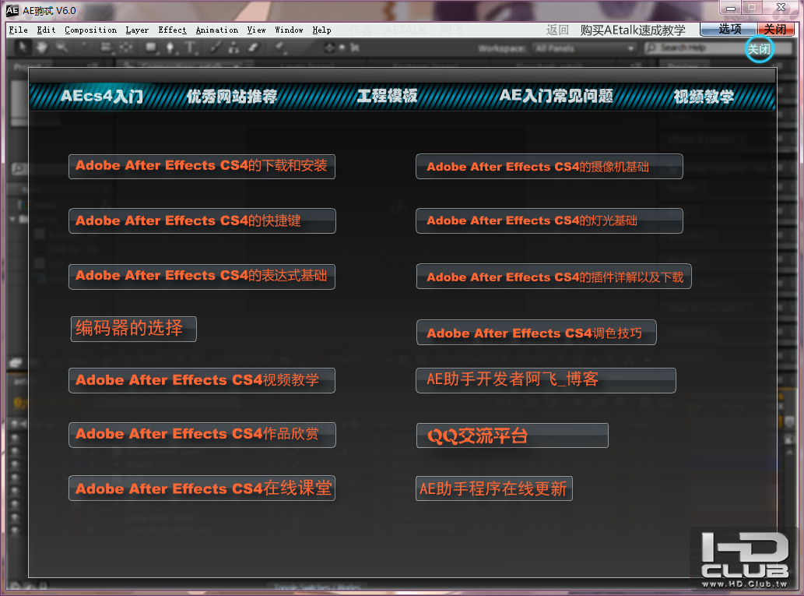
Task: Select the Rectangle shape tool in toolbar
Action: [151, 48]
